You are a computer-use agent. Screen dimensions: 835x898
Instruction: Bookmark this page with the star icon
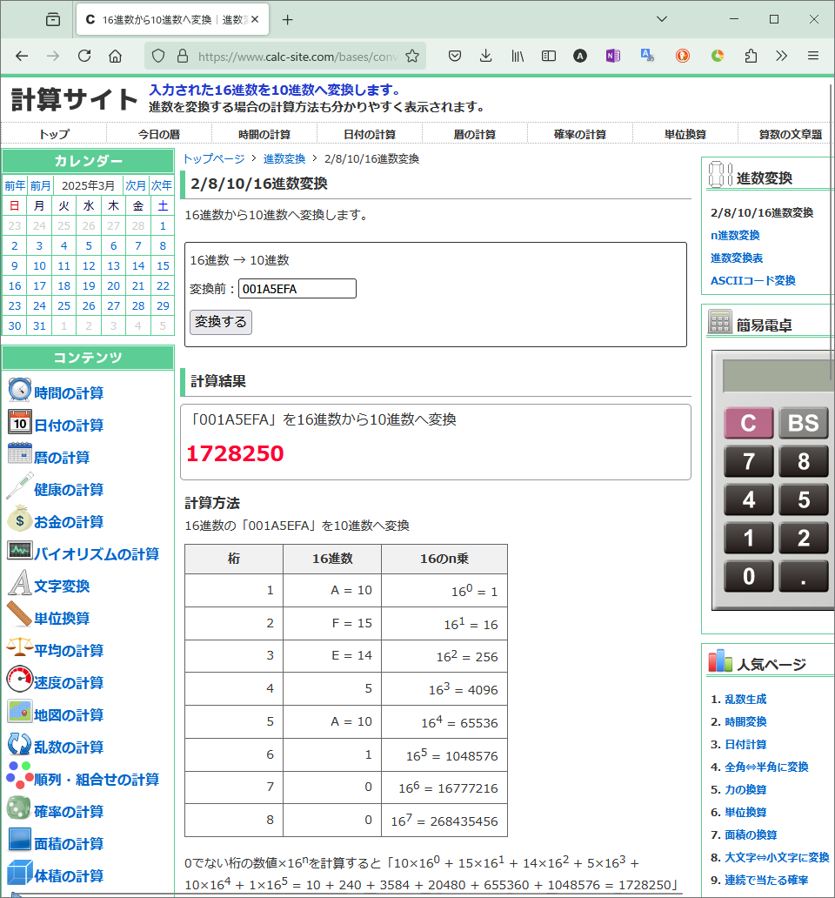click(x=412, y=56)
